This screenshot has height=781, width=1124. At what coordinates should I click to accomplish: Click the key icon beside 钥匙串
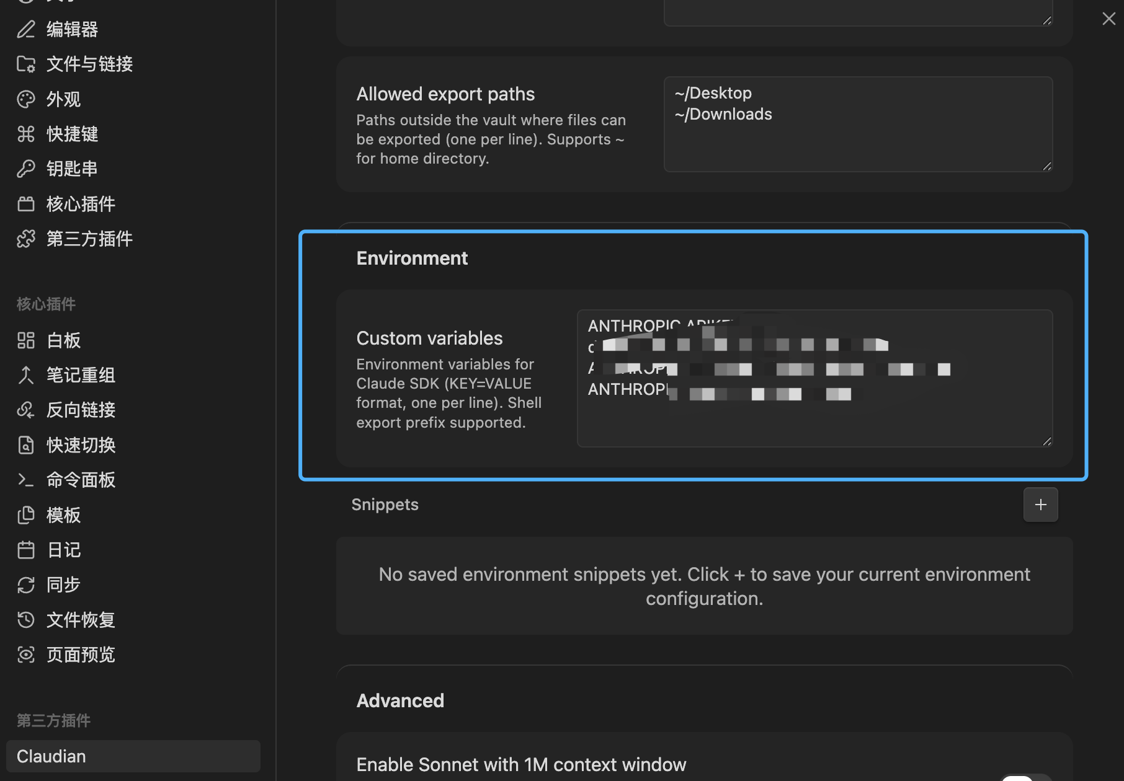click(x=26, y=169)
